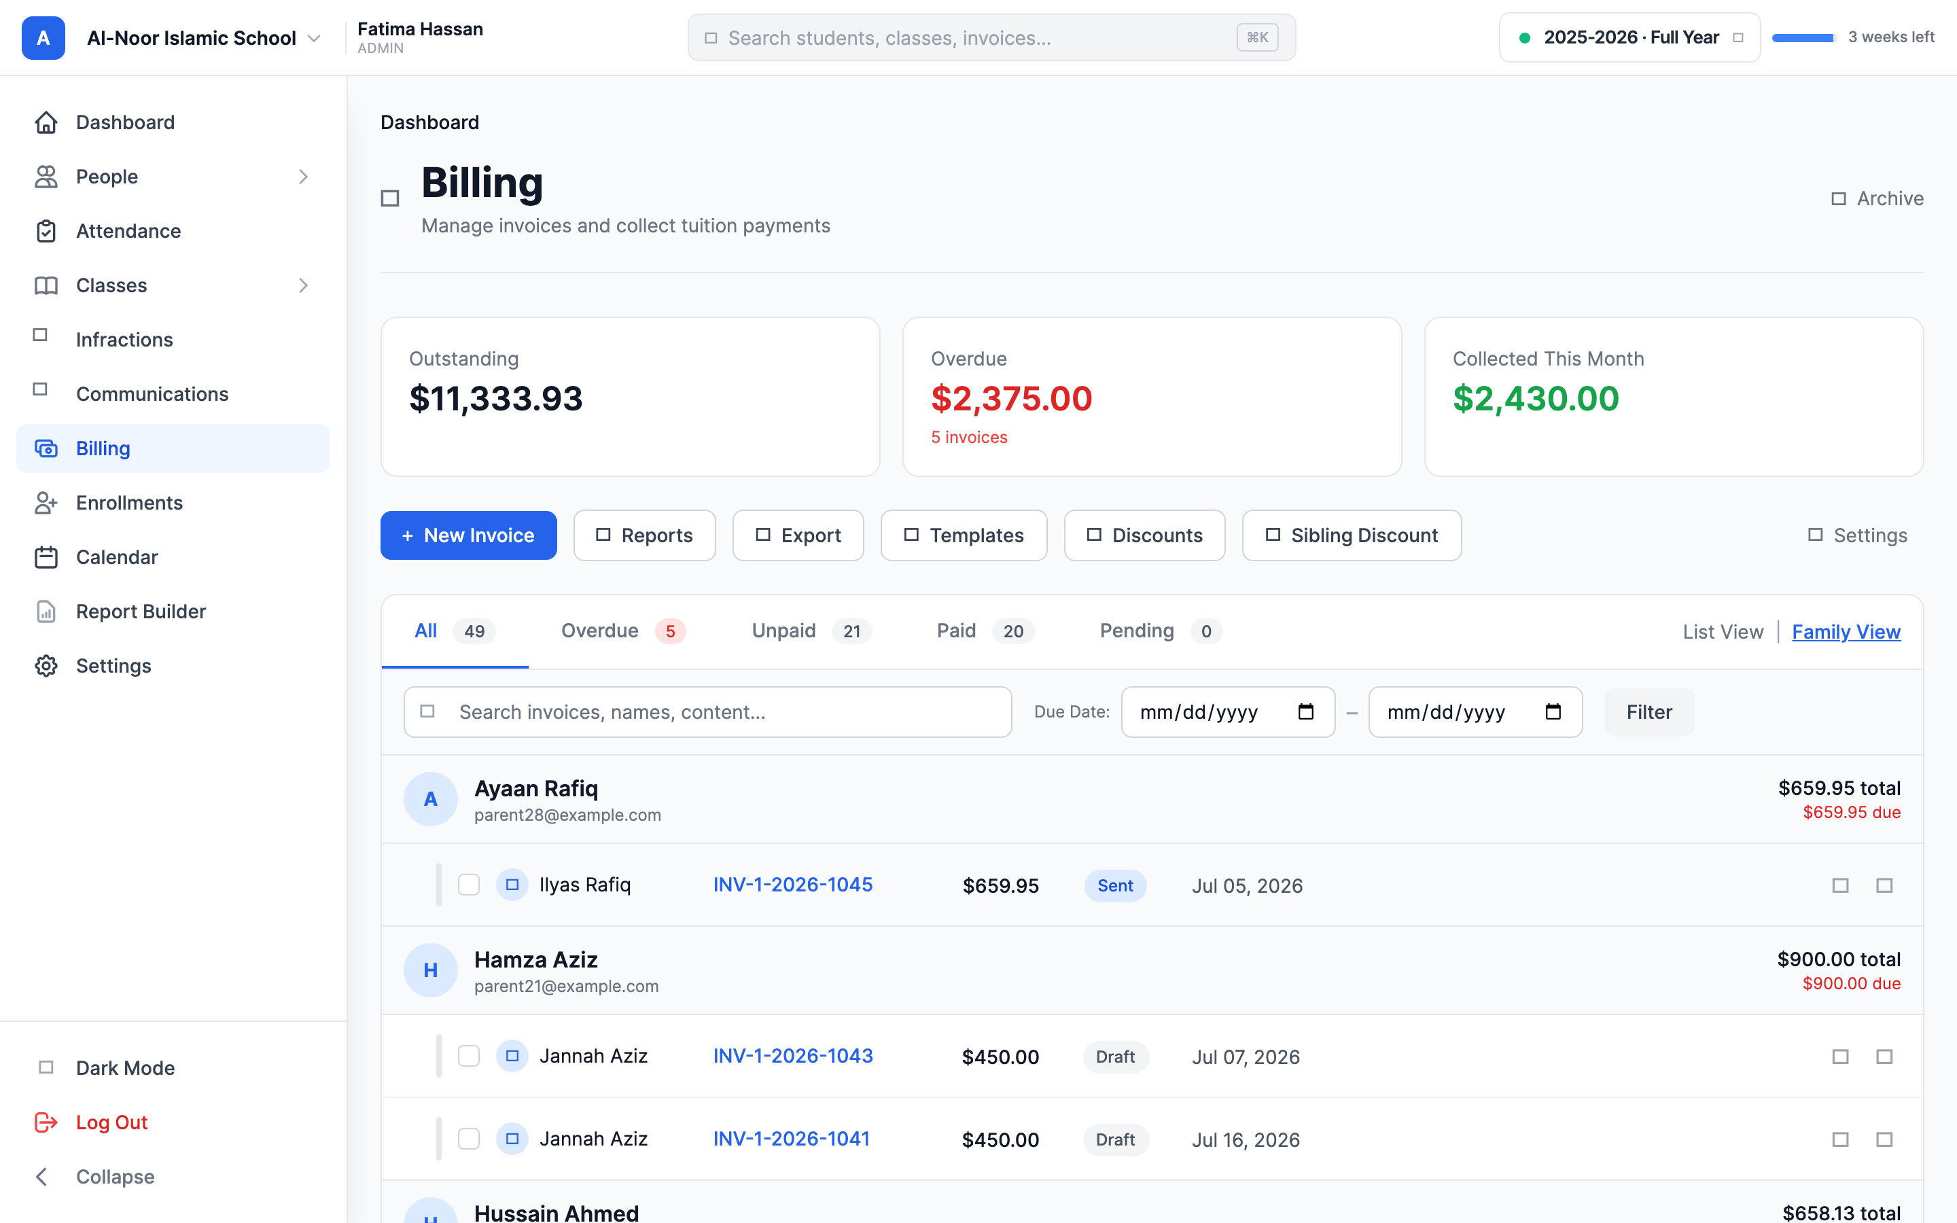Click the Sibling Discount button

[1352, 535]
